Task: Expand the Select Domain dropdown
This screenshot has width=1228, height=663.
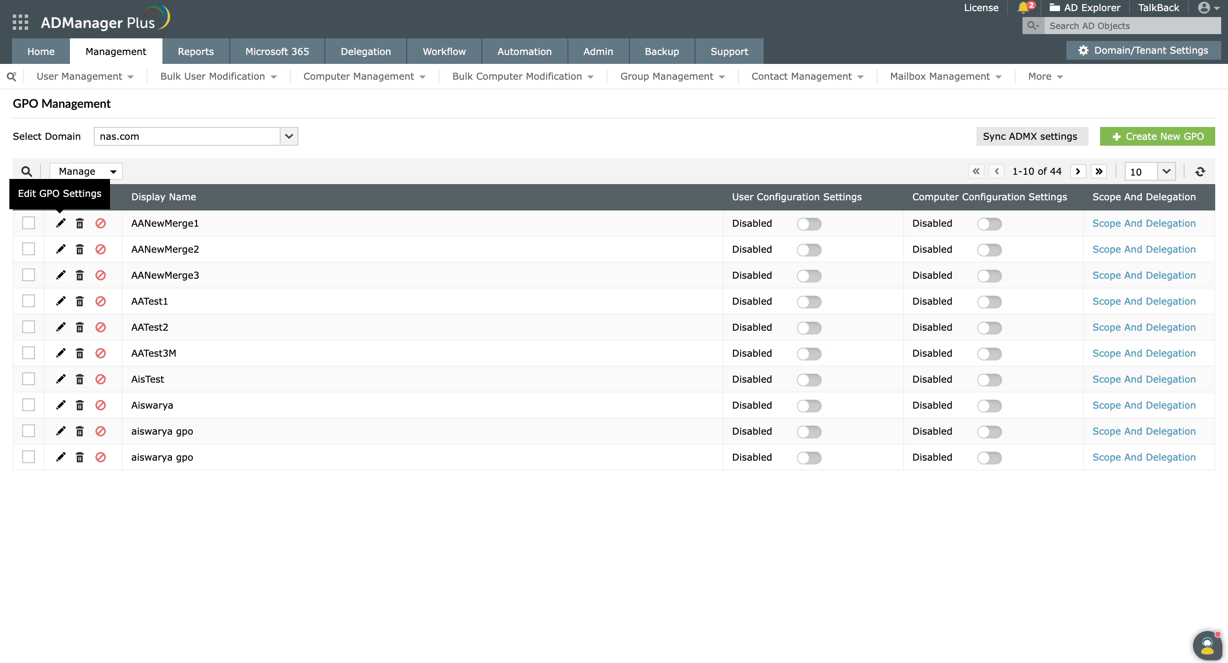Action: pos(289,136)
